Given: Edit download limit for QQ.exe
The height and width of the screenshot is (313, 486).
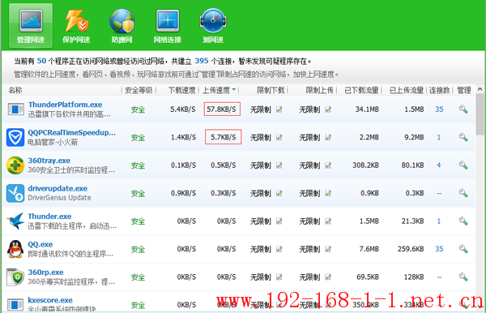Looking at the screenshot, I should [x=279, y=249].
